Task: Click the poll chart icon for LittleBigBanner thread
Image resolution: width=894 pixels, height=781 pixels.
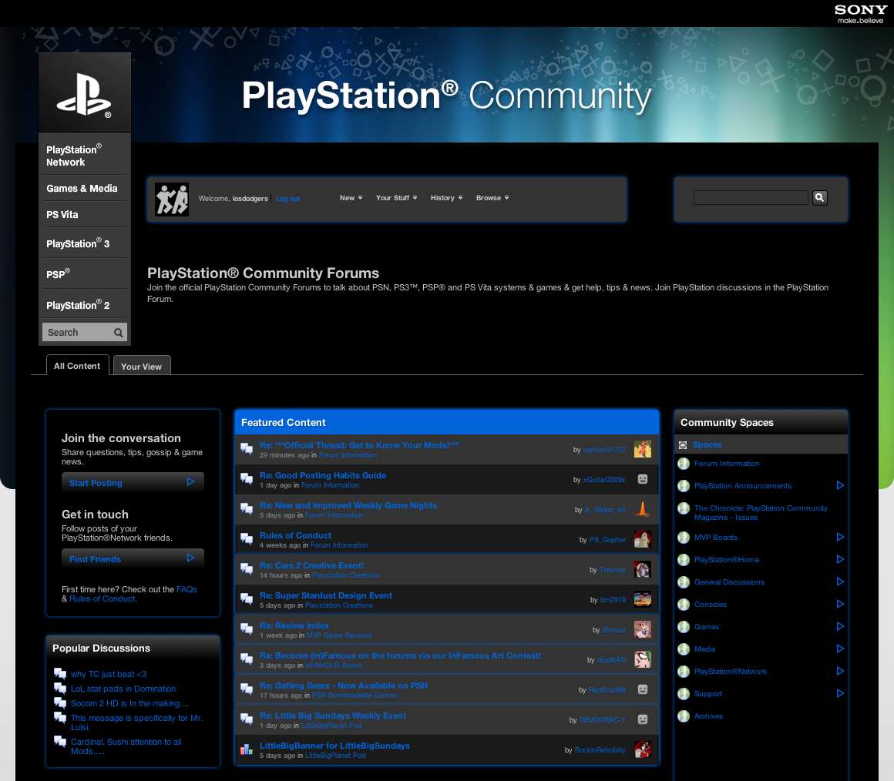Action: click(247, 749)
